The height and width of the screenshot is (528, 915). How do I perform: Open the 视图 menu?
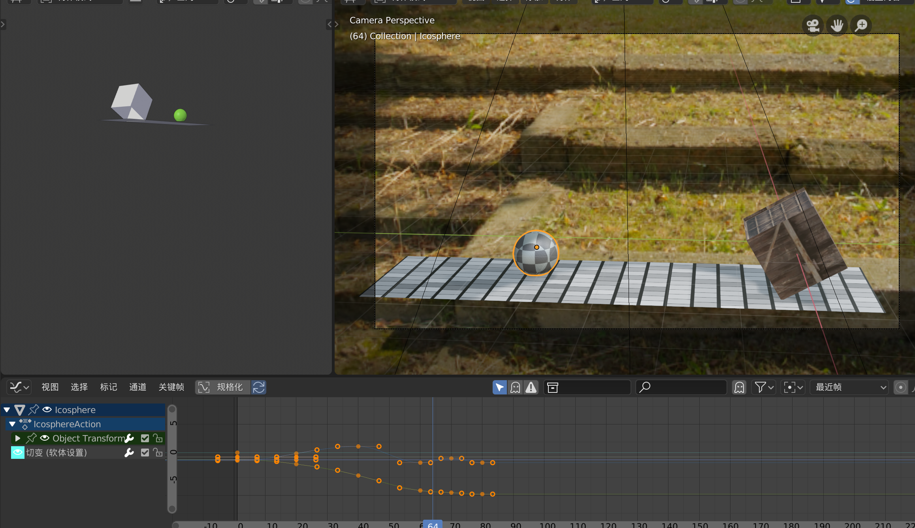(x=50, y=387)
